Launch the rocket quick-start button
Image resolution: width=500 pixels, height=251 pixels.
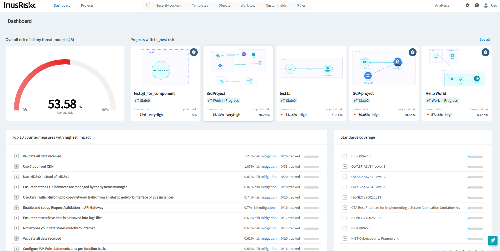[x=493, y=240]
